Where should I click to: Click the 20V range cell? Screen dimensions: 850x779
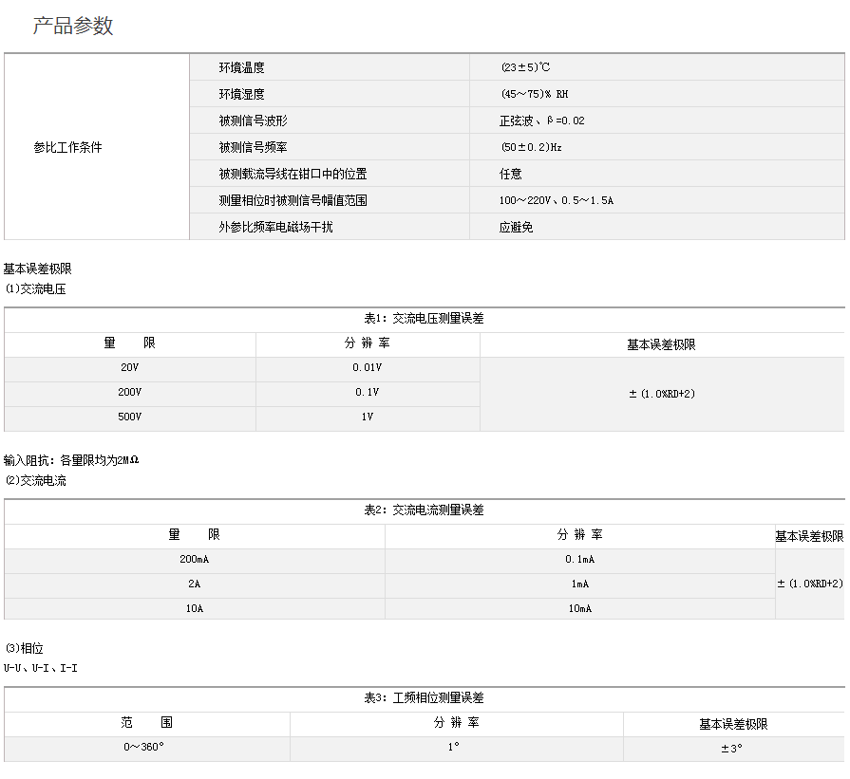[x=129, y=368]
